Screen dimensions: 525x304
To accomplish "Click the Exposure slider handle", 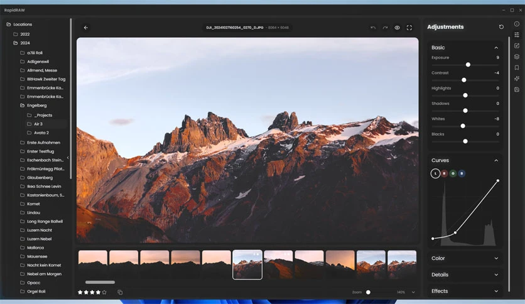I will tap(468, 65).
